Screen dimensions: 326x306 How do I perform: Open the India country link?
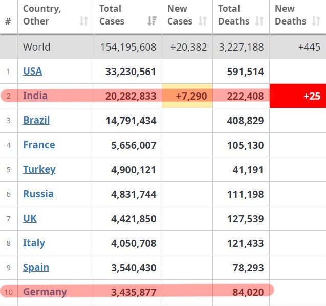(35, 96)
